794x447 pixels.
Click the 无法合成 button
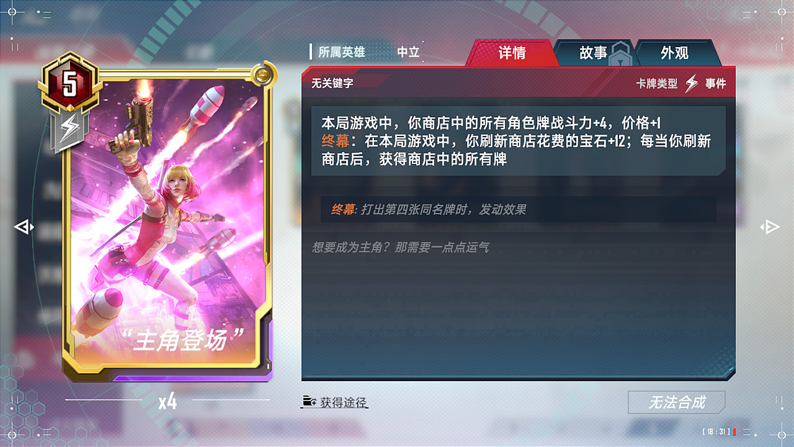pyautogui.click(x=676, y=403)
